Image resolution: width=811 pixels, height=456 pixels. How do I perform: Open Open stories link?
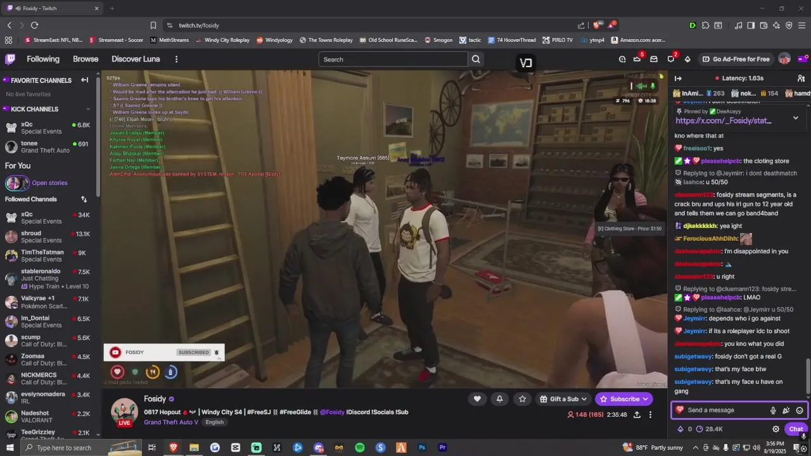49,183
